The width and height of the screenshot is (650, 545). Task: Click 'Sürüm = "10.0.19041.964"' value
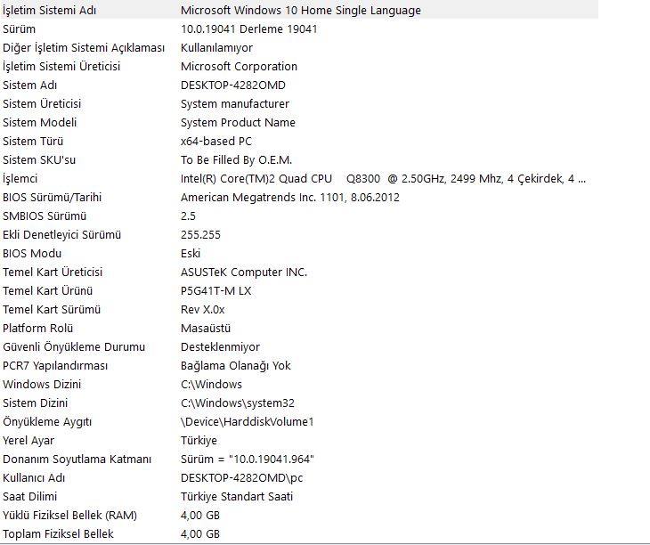click(x=248, y=460)
